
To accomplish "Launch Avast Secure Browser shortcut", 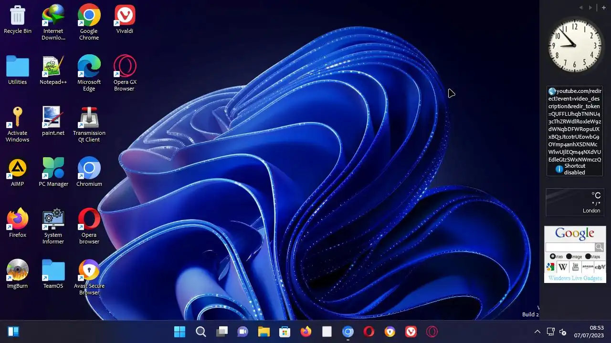I will click(89, 277).
